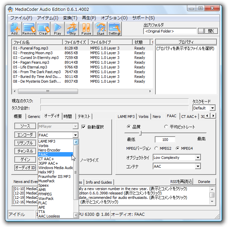228x227 pixels.
Task: Open the ファイル(F) menu
Action: tap(21, 18)
